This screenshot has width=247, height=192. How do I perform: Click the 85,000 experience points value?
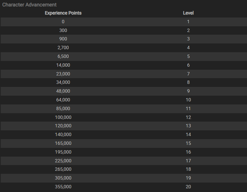point(63,108)
